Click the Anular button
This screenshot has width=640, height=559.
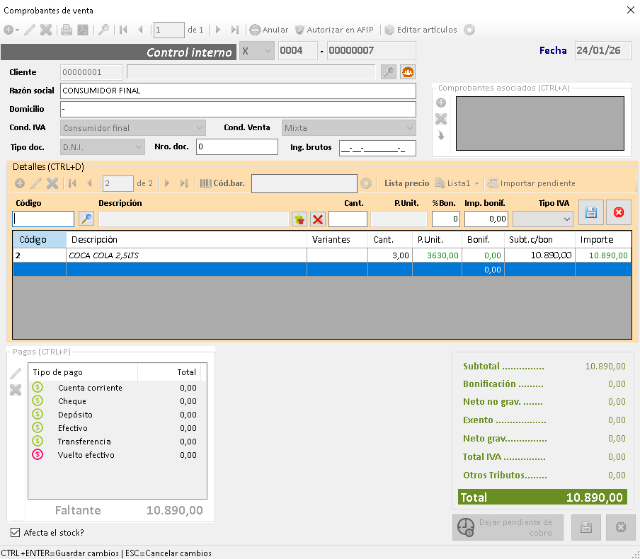point(269,30)
